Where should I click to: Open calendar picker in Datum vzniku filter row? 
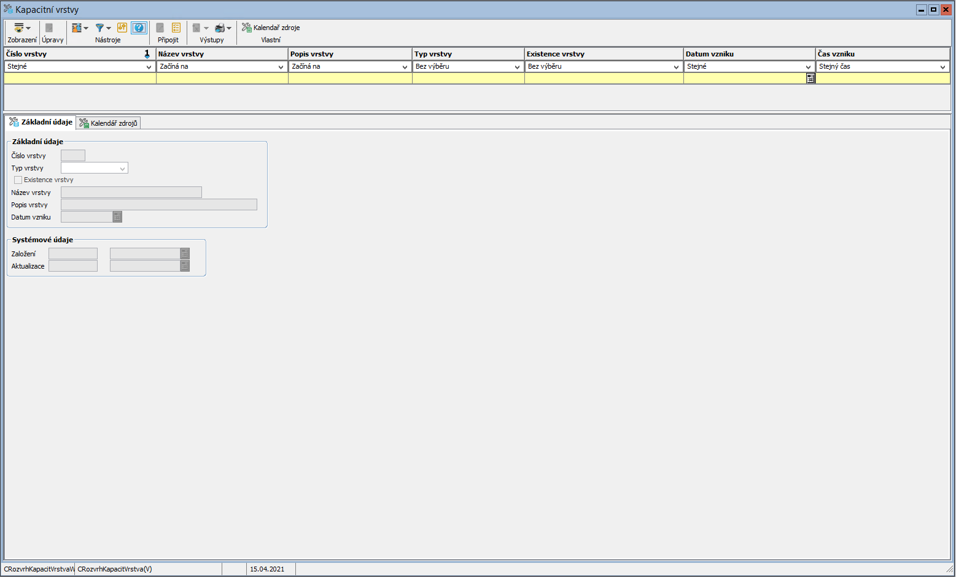810,78
